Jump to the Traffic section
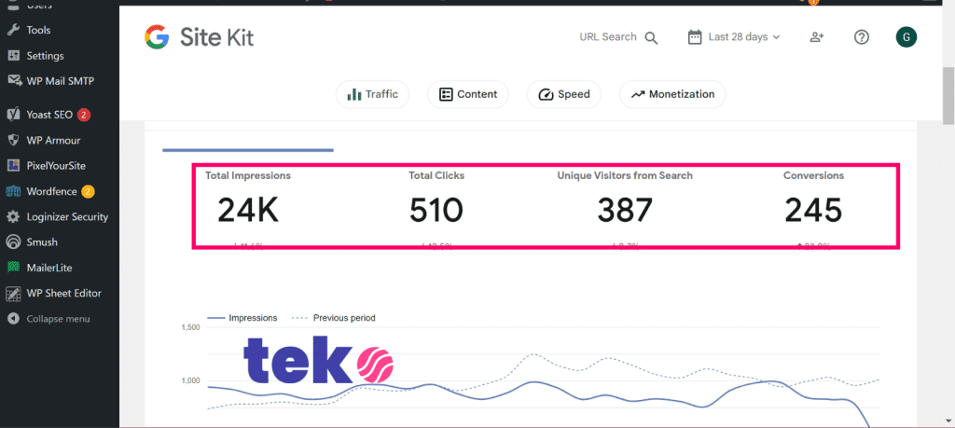The width and height of the screenshot is (955, 428). point(372,94)
